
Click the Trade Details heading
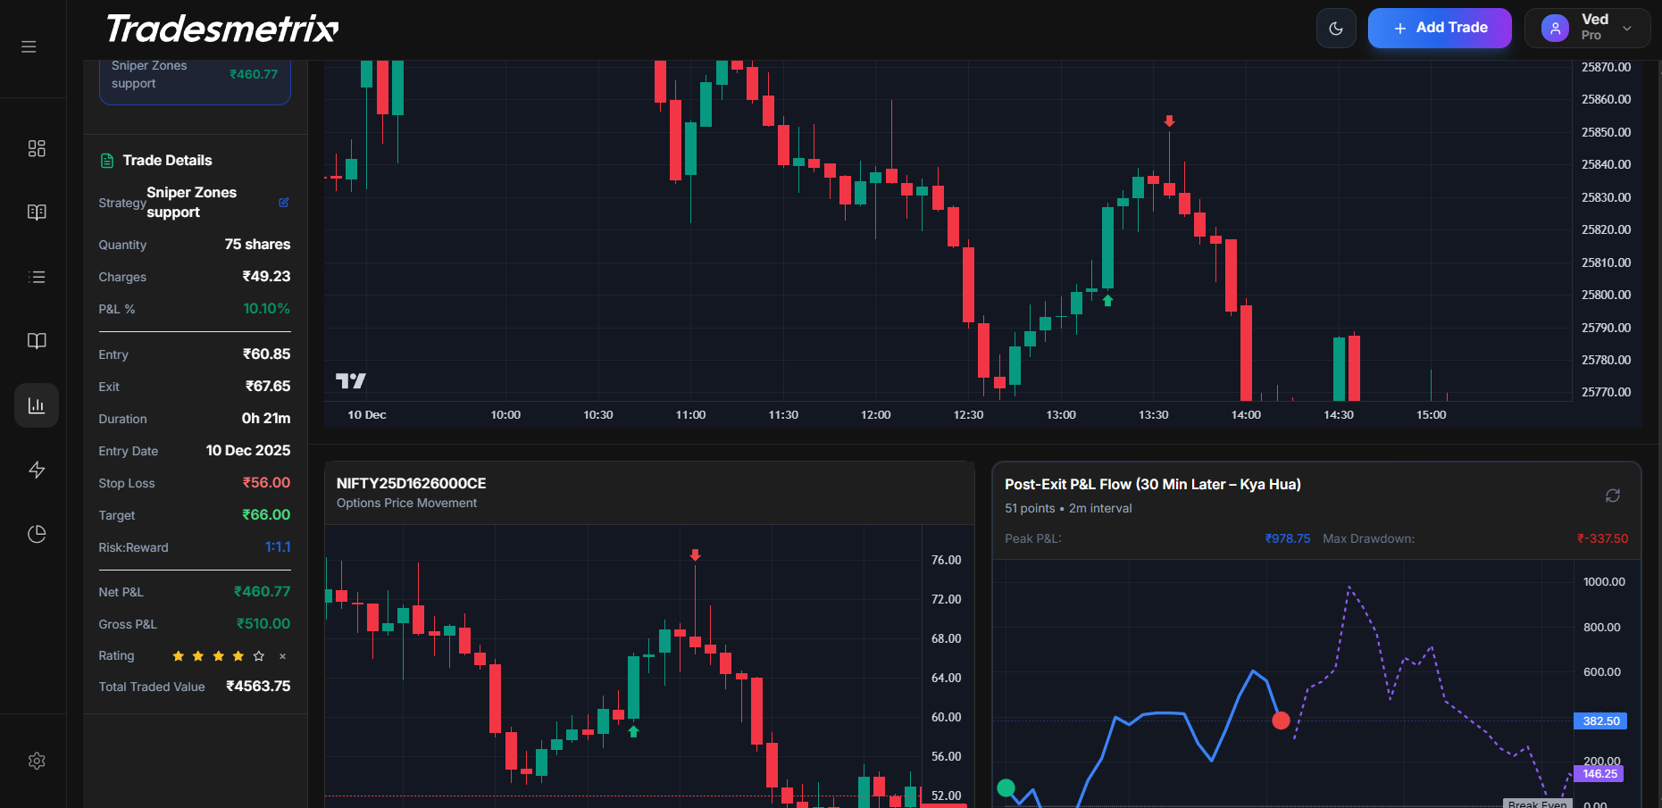167,161
